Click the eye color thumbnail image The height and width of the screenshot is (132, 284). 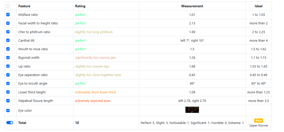pyautogui.click(x=192, y=110)
